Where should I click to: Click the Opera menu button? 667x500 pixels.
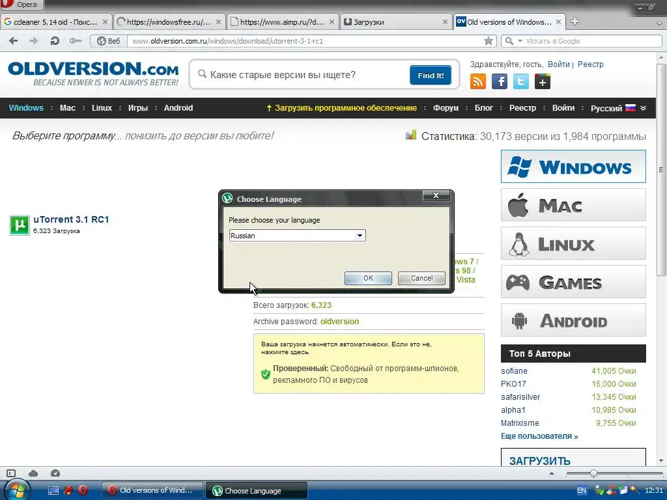(x=21, y=5)
